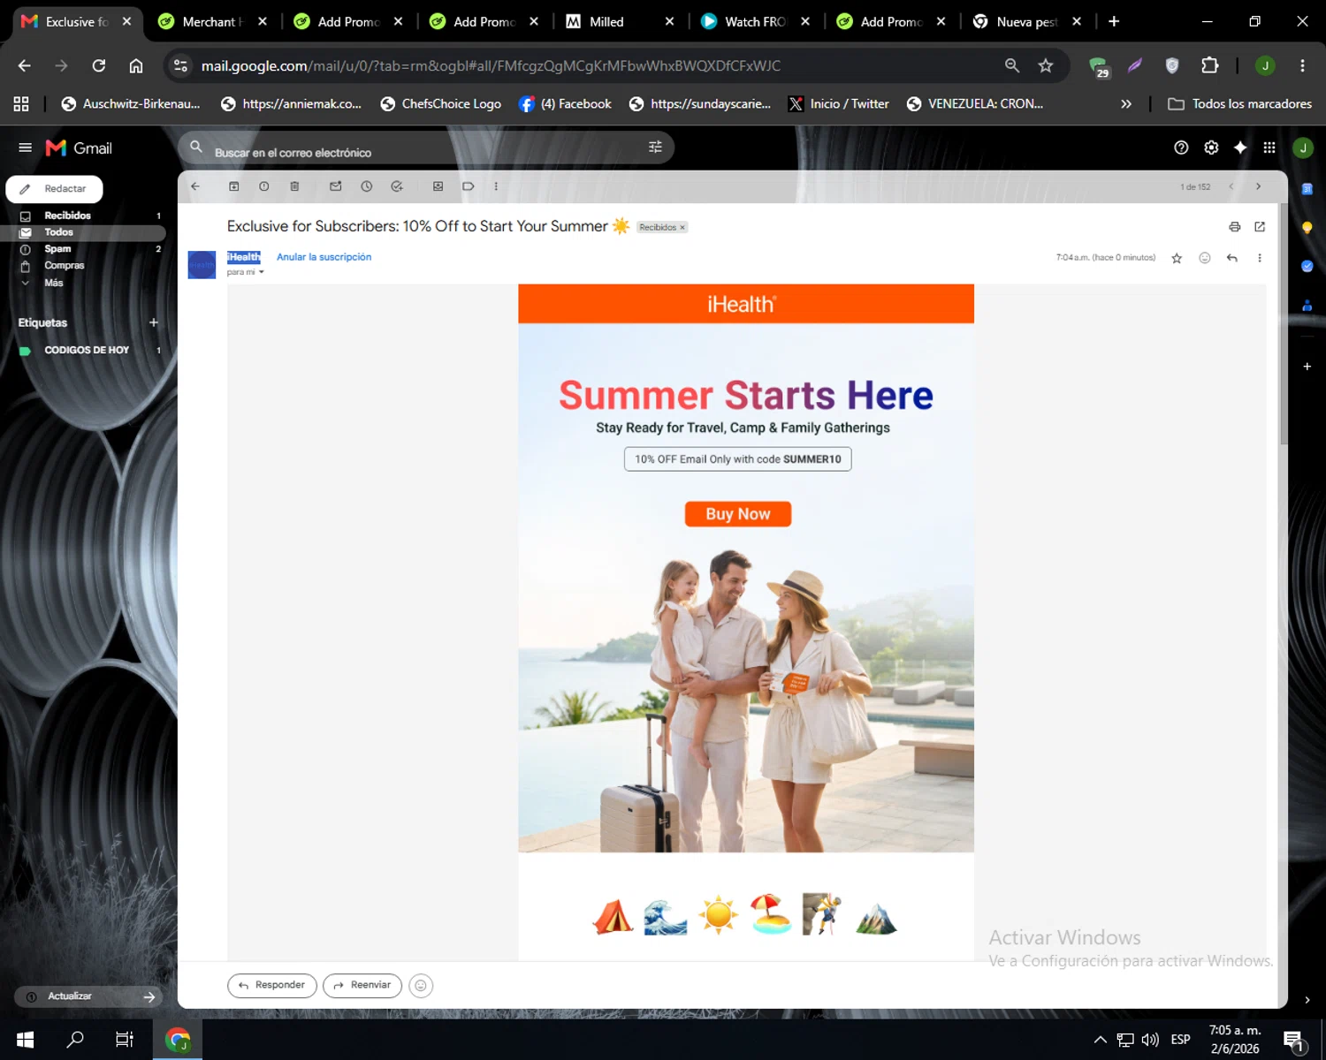
Task: Add to Tasks using the checkmark-plus icon
Action: click(397, 186)
